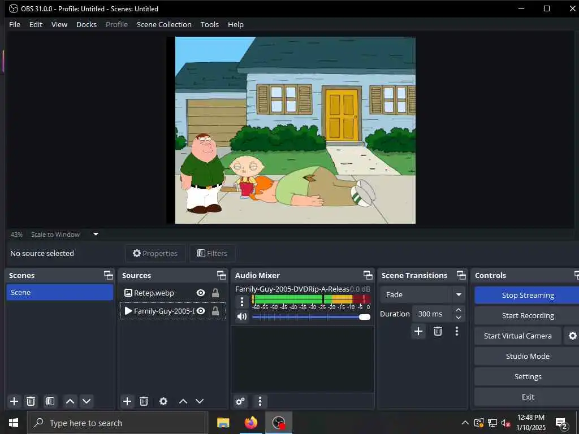579x434 pixels.
Task: Decrease transition duration with down arrow
Action: [x=458, y=318]
